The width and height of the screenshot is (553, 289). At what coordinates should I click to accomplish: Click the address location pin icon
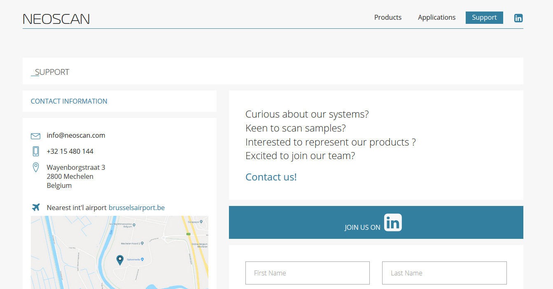pos(35,167)
